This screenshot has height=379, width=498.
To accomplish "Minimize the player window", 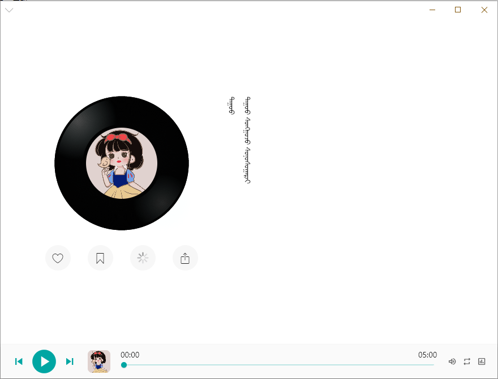I will (432, 10).
